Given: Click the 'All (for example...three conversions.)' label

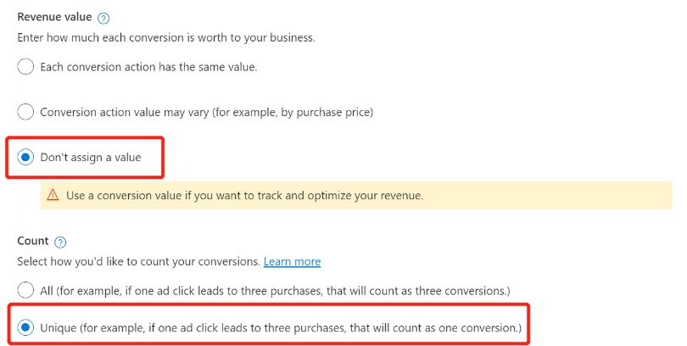Looking at the screenshot, I should (x=275, y=291).
